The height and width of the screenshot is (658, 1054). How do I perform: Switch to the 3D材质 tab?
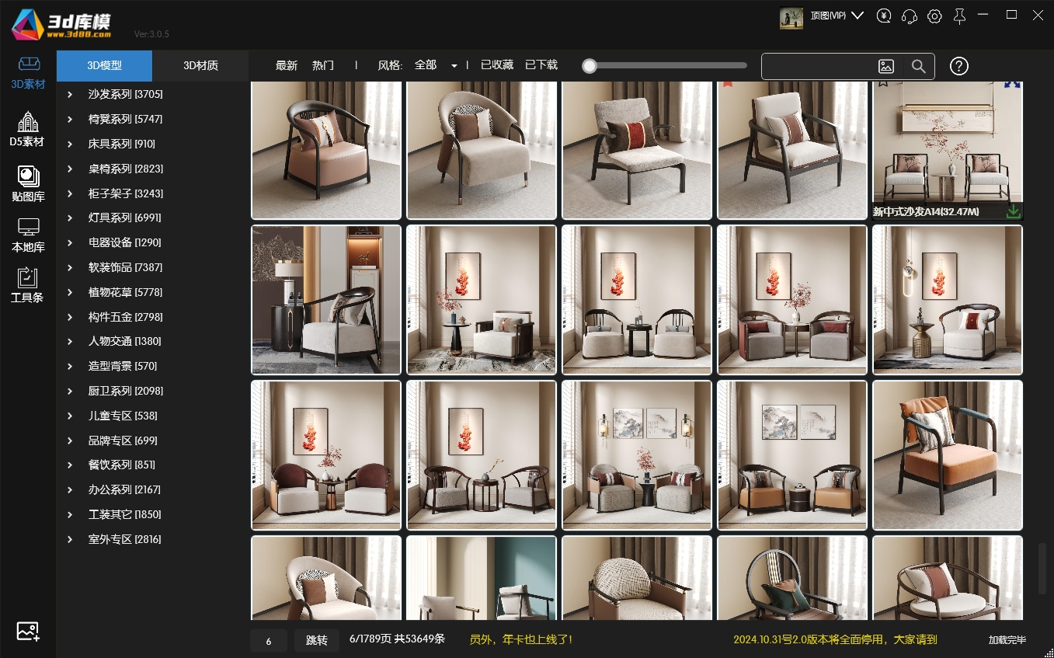click(200, 66)
